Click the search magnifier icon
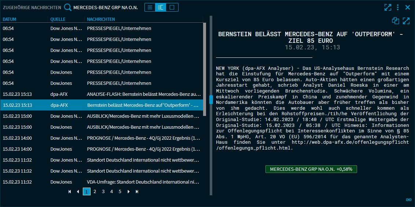 point(68,7)
